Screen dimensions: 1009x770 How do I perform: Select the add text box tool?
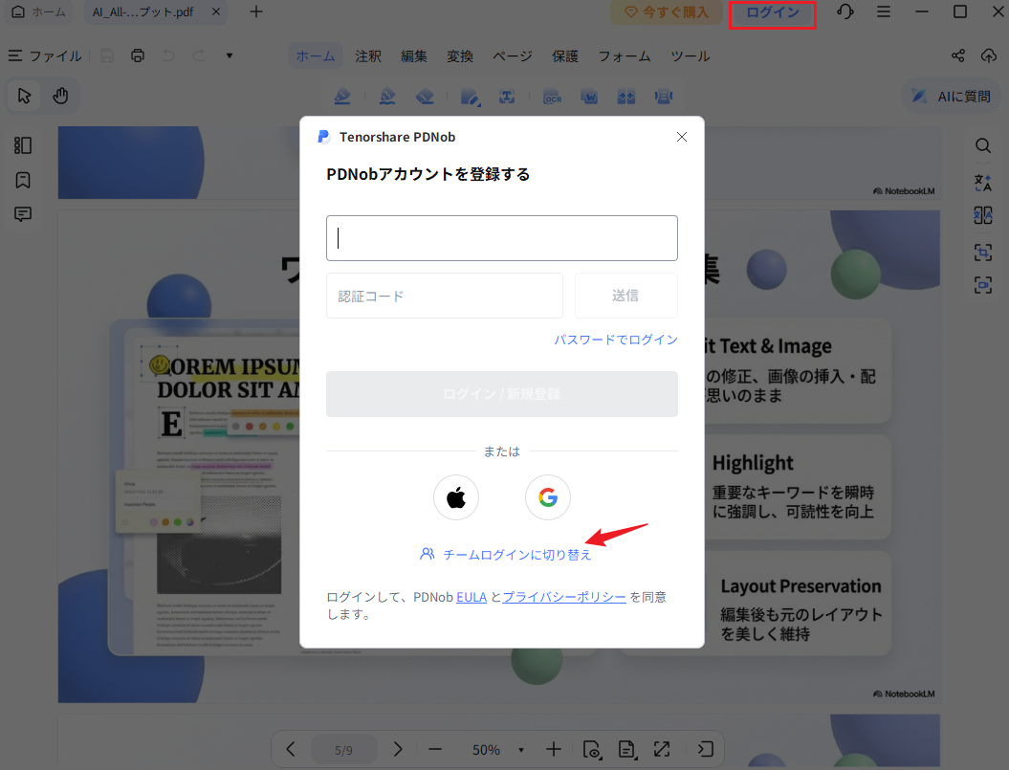(x=507, y=97)
